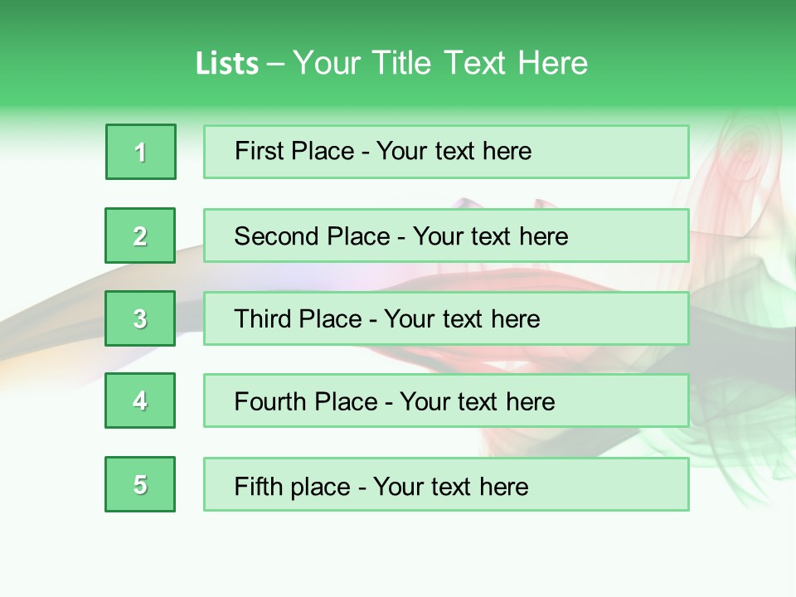
Task: Select the Fifth place text bar
Action: pyautogui.click(x=446, y=484)
